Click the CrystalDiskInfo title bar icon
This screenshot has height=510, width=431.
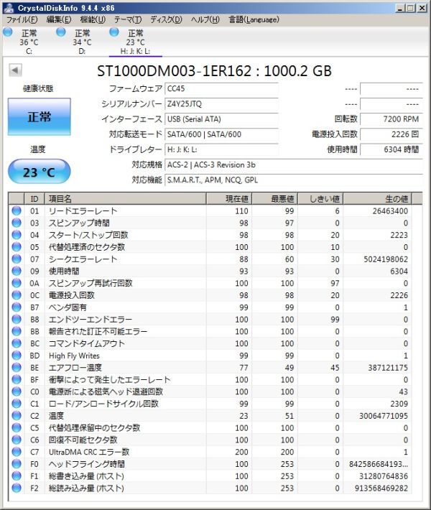(9, 7)
